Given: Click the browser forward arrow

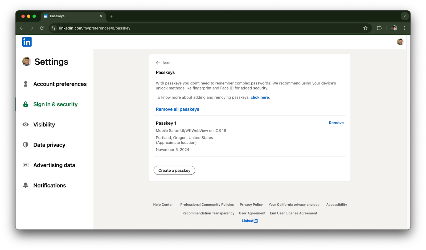Looking at the screenshot, I should tap(32, 28).
